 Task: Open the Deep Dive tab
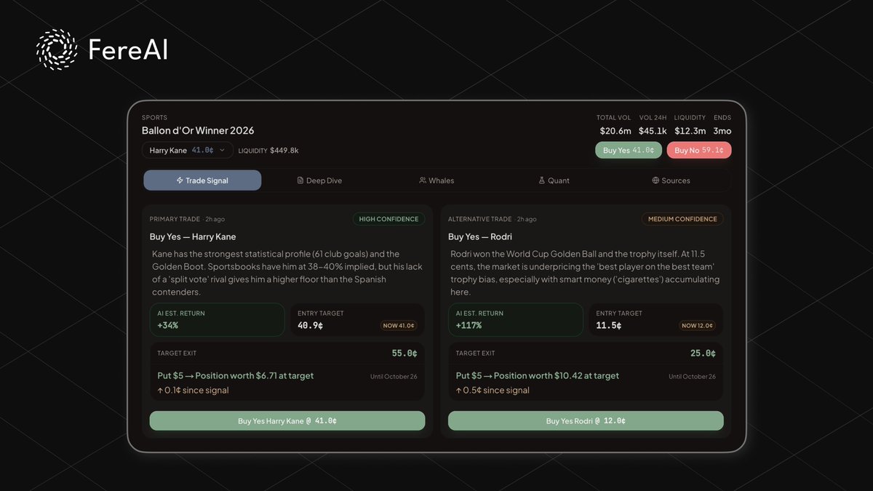[x=319, y=180]
